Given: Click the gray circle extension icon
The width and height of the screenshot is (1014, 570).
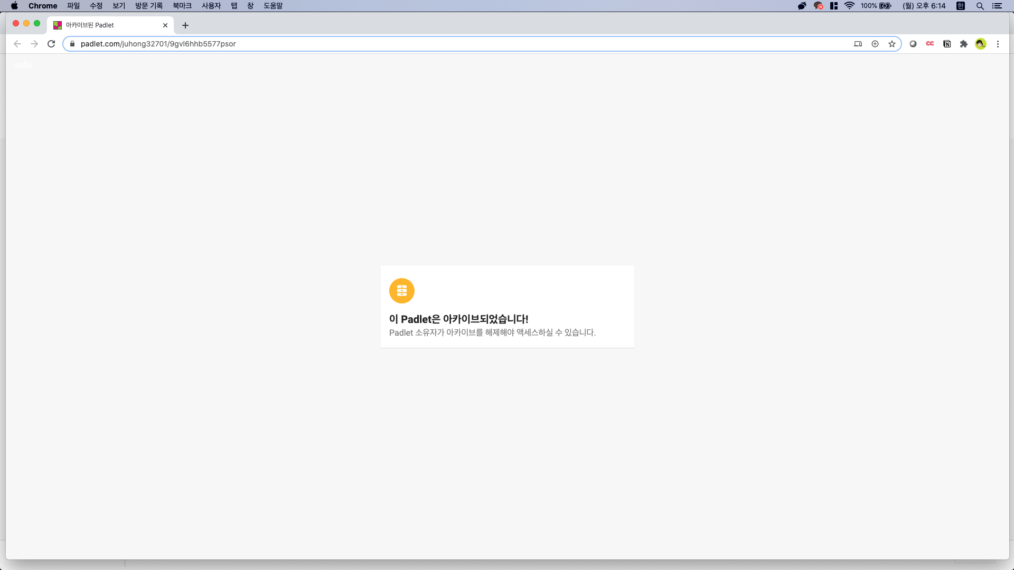Looking at the screenshot, I should (x=913, y=44).
